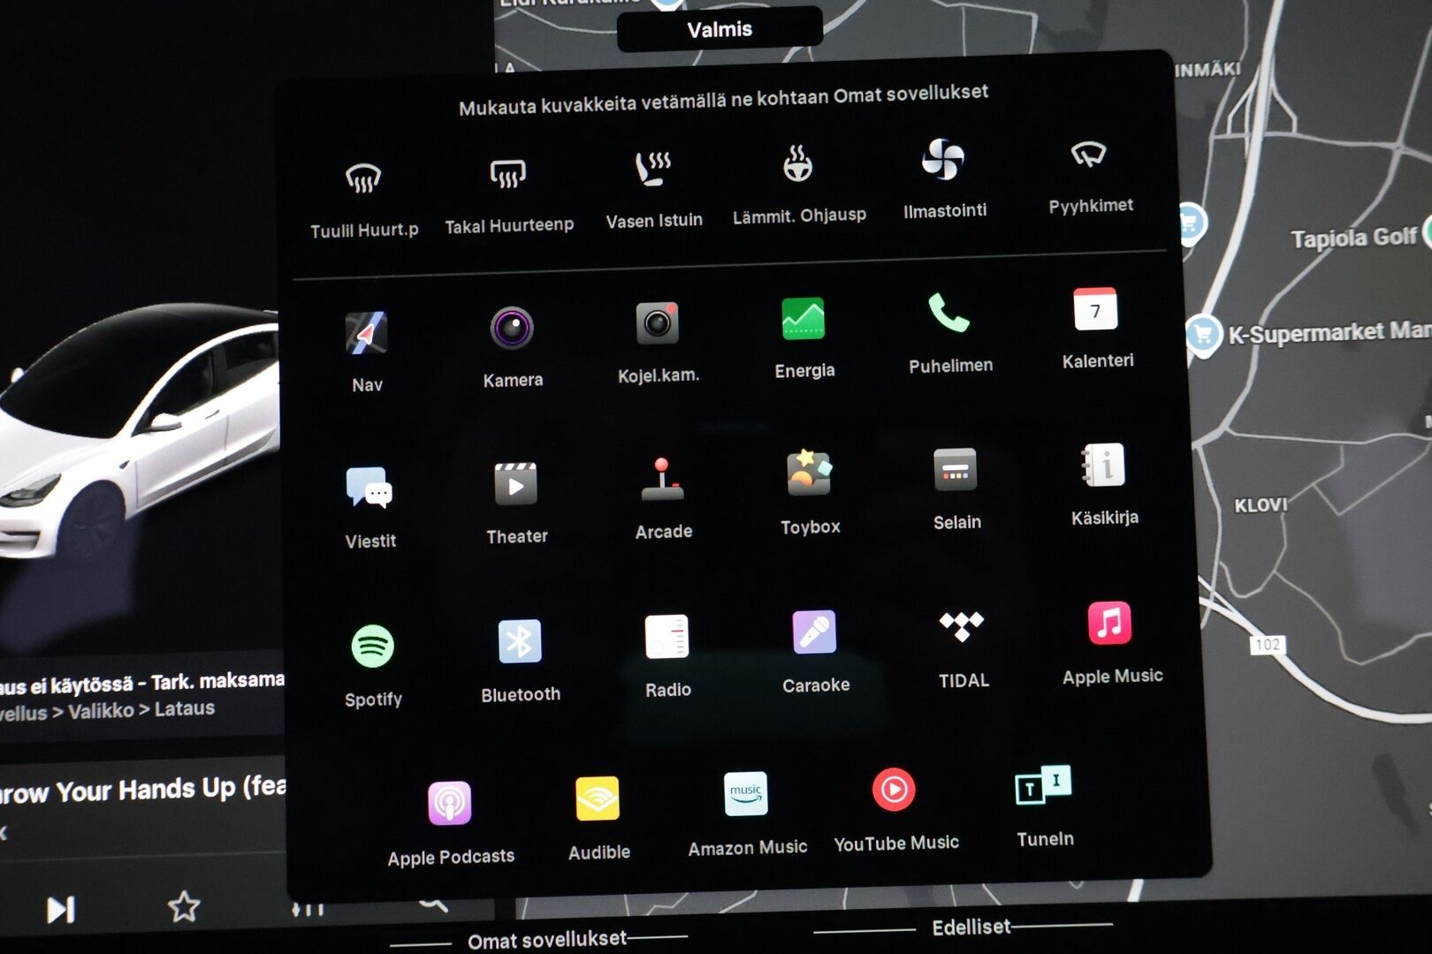Open Käsikirja manual app
Image resolution: width=1432 pixels, height=954 pixels.
tap(1103, 466)
